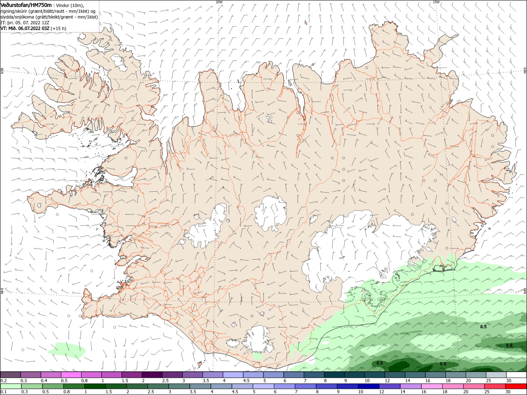
Task: Click the 'VT: Mið. 06.07.2022 03Z' valid time
Action: point(25,28)
